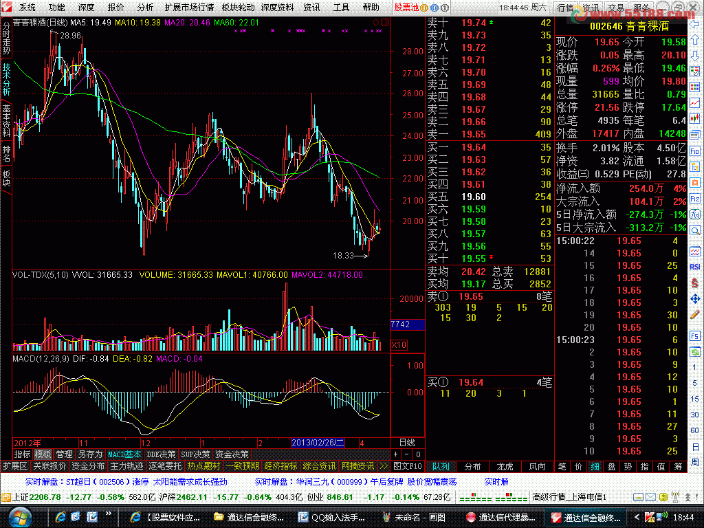
Task: Click the 股票池 stock pool button
Action: click(406, 7)
